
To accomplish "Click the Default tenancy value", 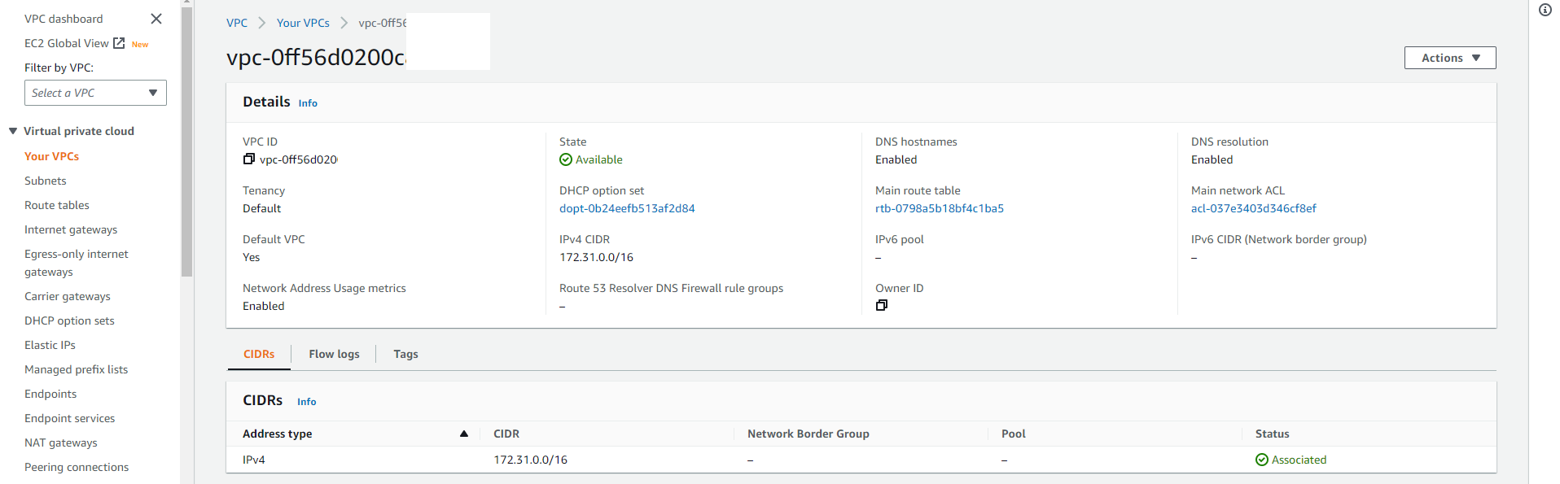I will click(x=262, y=208).
